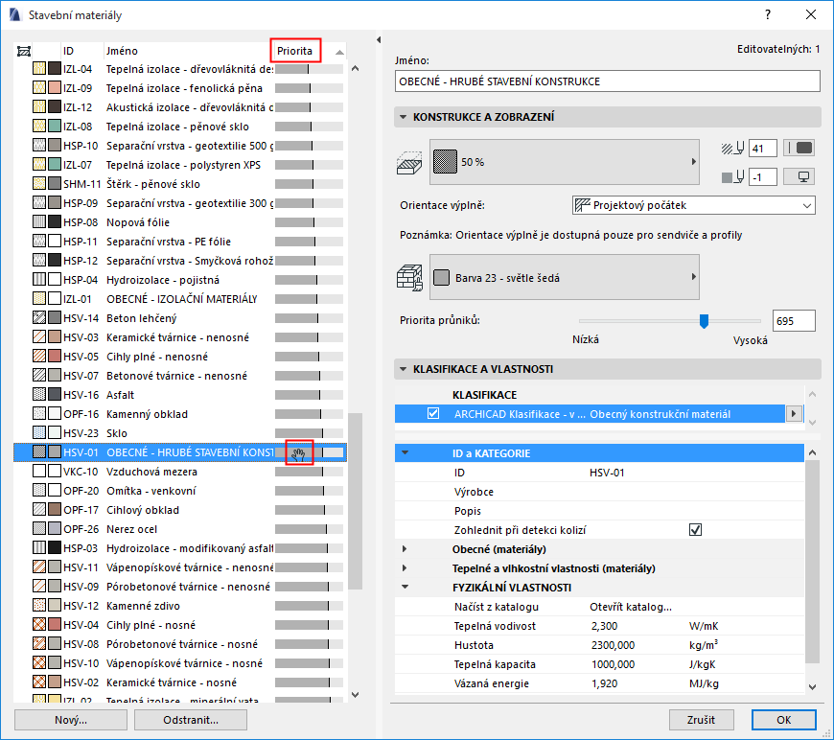Click the fill icon of HSV-02 Keramické tvárnice - nosné

click(39, 682)
